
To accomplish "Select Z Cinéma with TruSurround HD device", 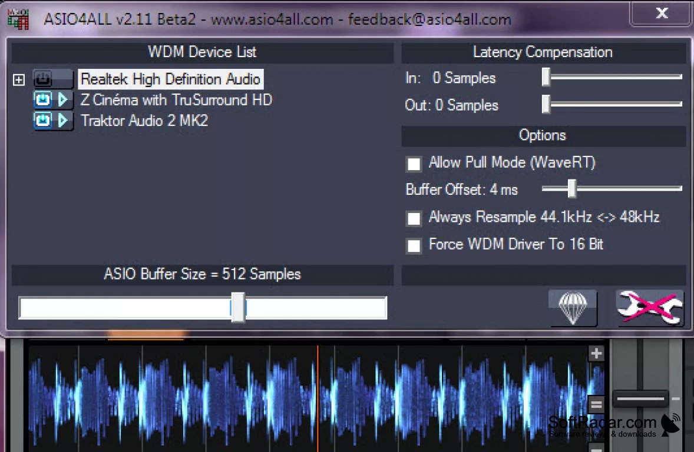I will pos(176,99).
